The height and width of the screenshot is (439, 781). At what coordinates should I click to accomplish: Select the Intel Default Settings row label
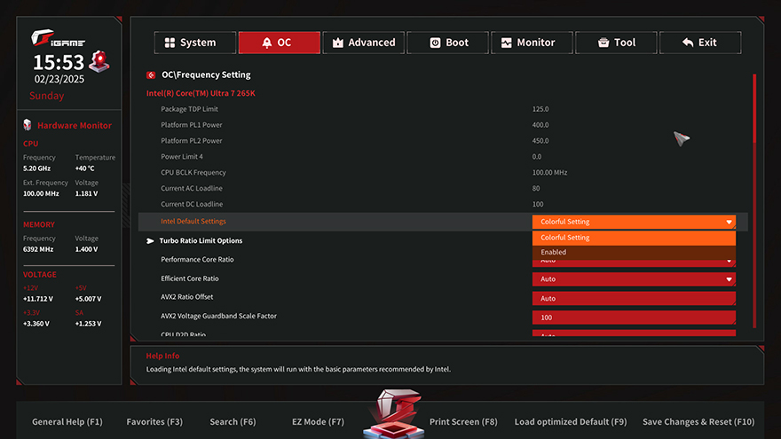point(193,221)
